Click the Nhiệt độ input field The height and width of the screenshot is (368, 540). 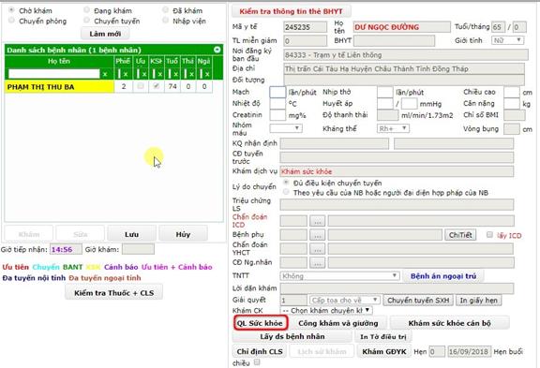tap(277, 104)
